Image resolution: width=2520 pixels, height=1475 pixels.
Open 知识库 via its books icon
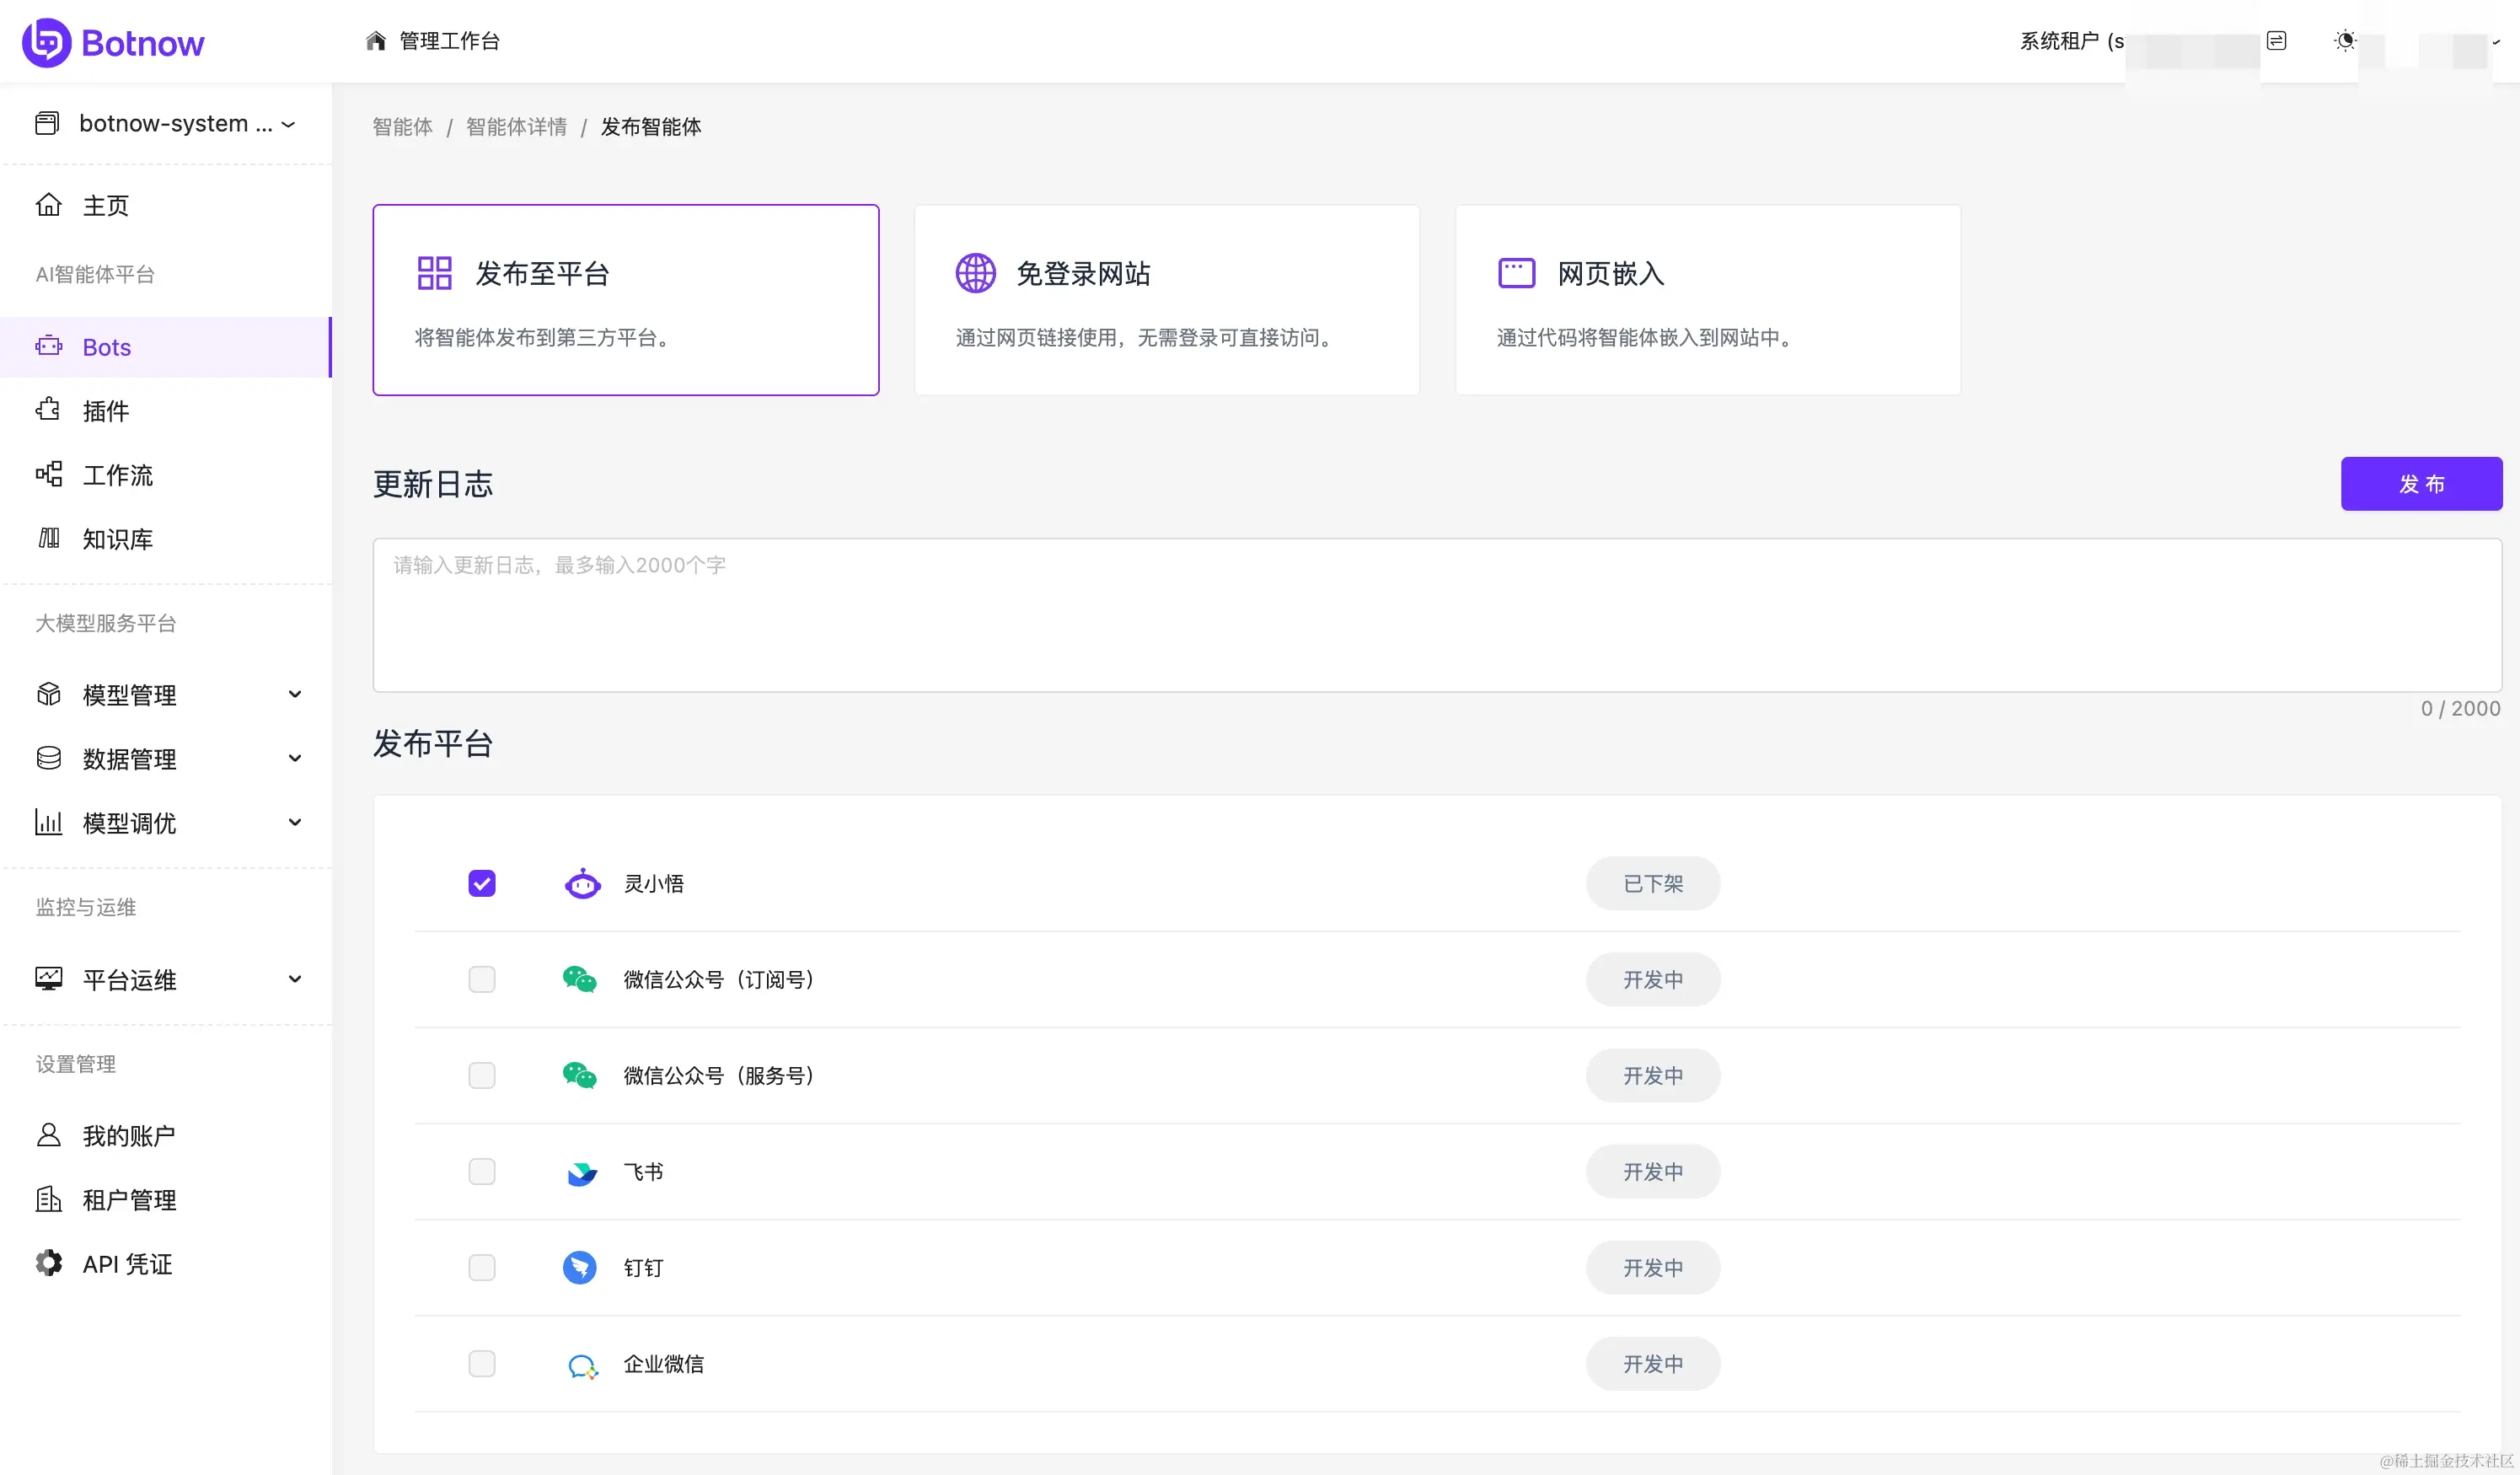coord(48,538)
